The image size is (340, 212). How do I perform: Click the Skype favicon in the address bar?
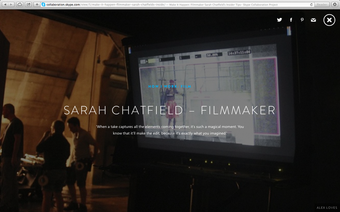click(x=42, y=4)
